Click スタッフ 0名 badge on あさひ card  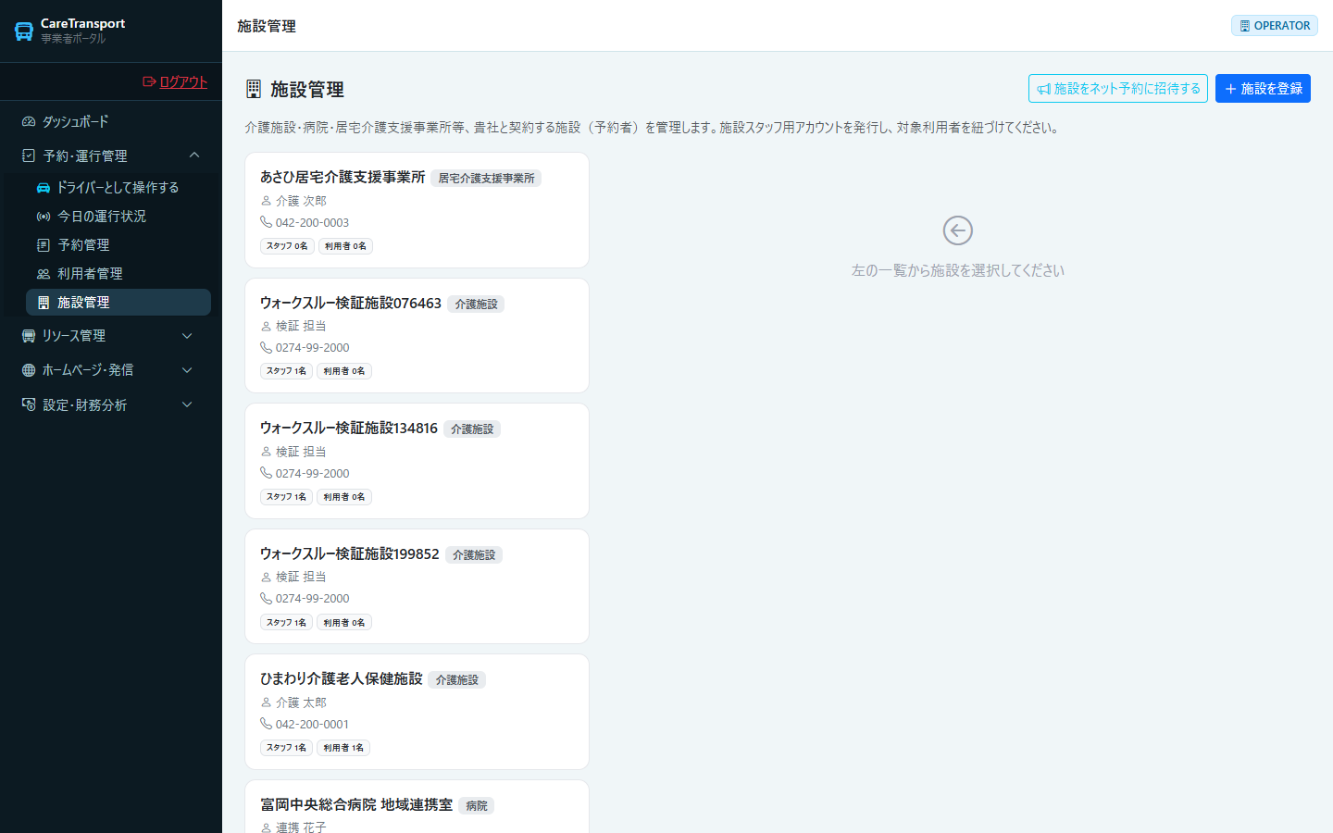tap(287, 246)
